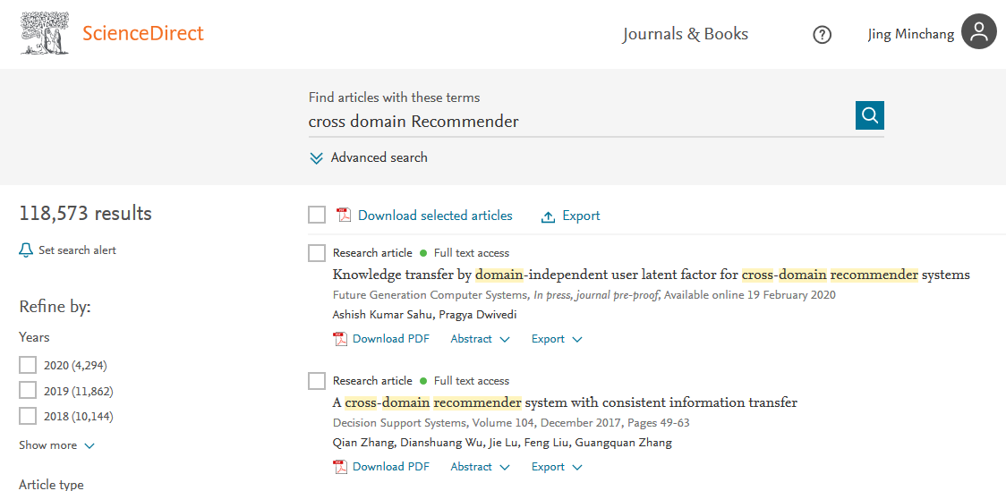The width and height of the screenshot is (1006, 491).
Task: Expand Show more under Years
Action: tap(56, 445)
